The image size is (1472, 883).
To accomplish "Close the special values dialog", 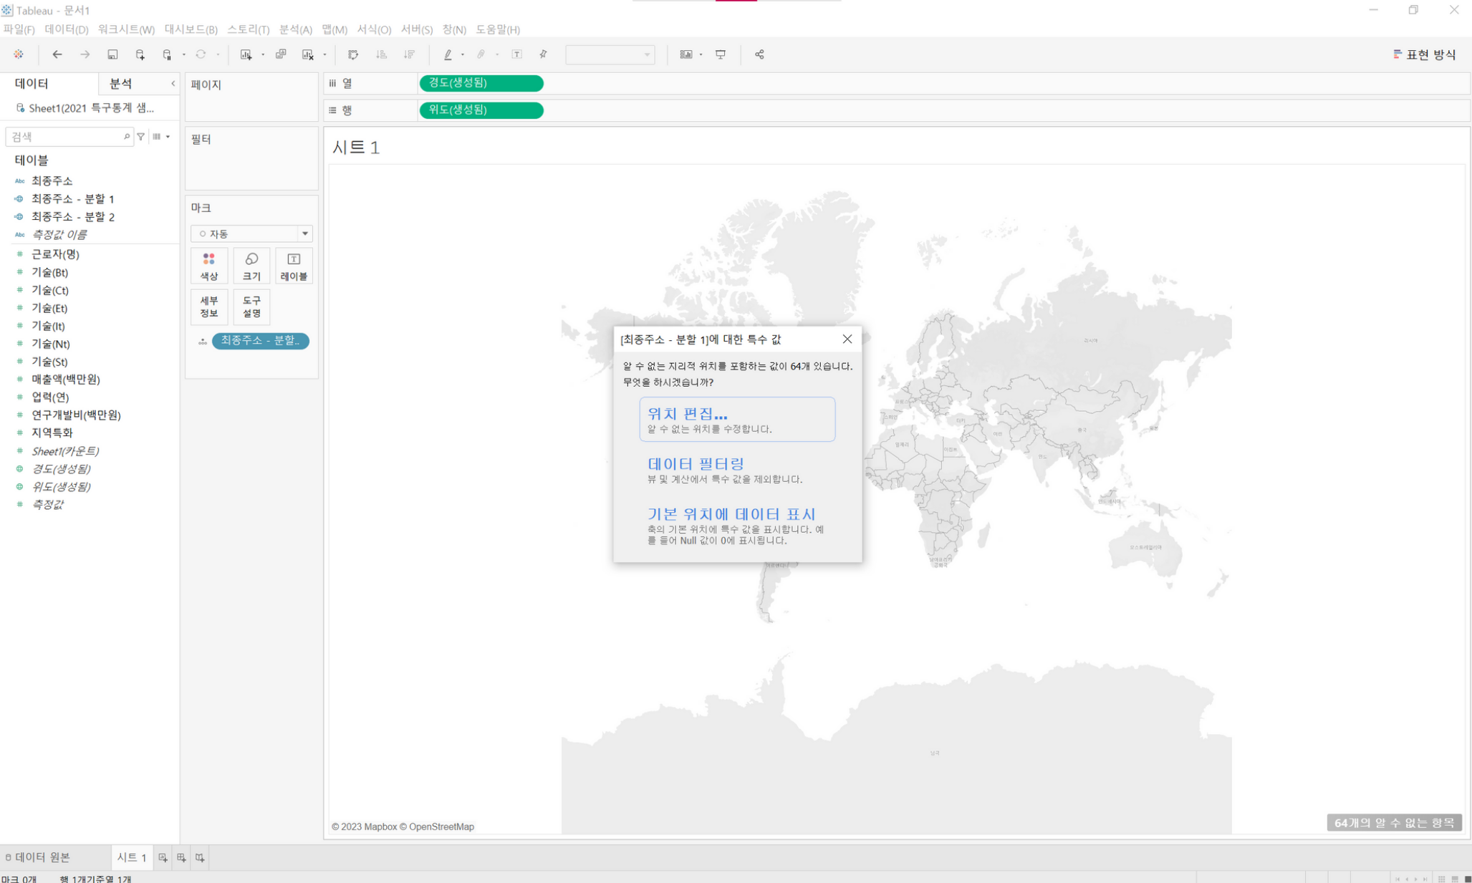I will pos(847,339).
